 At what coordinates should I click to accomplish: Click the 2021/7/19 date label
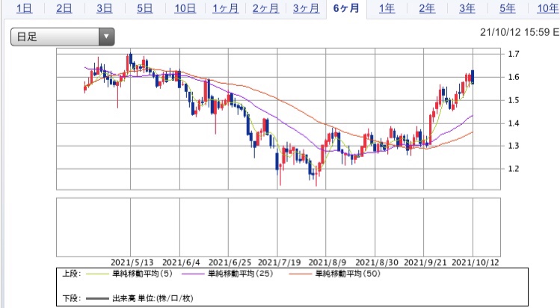pos(280,262)
